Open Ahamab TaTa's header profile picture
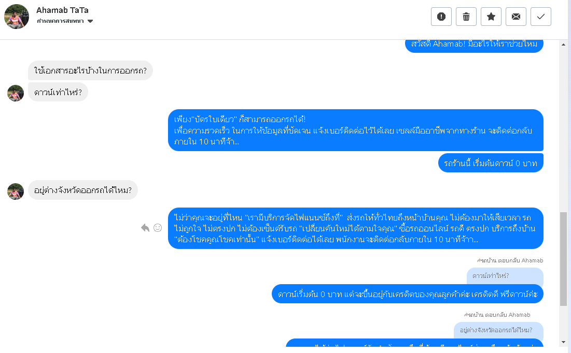 [17, 17]
